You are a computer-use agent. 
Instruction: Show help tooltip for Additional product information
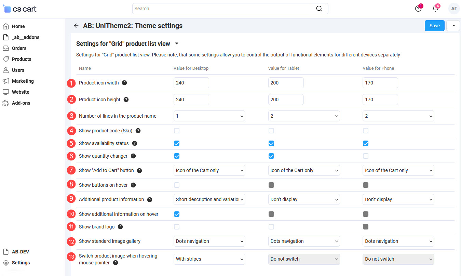150,199
